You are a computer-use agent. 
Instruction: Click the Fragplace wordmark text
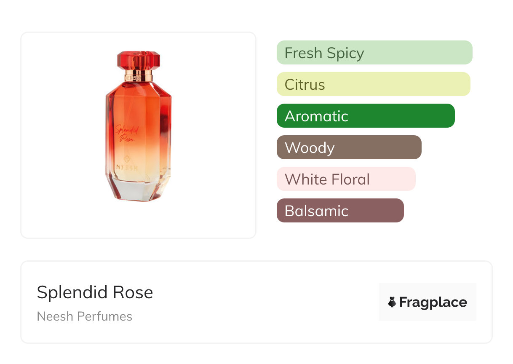click(433, 302)
